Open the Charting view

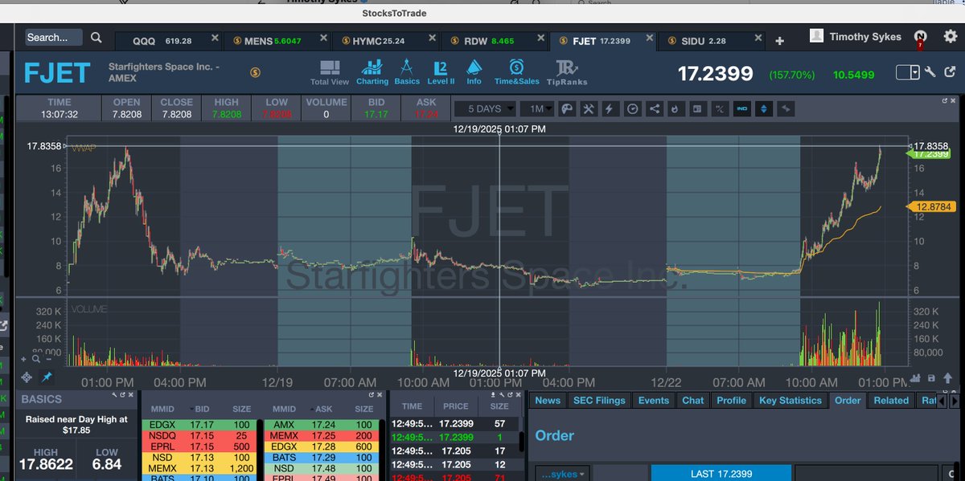[x=372, y=70]
